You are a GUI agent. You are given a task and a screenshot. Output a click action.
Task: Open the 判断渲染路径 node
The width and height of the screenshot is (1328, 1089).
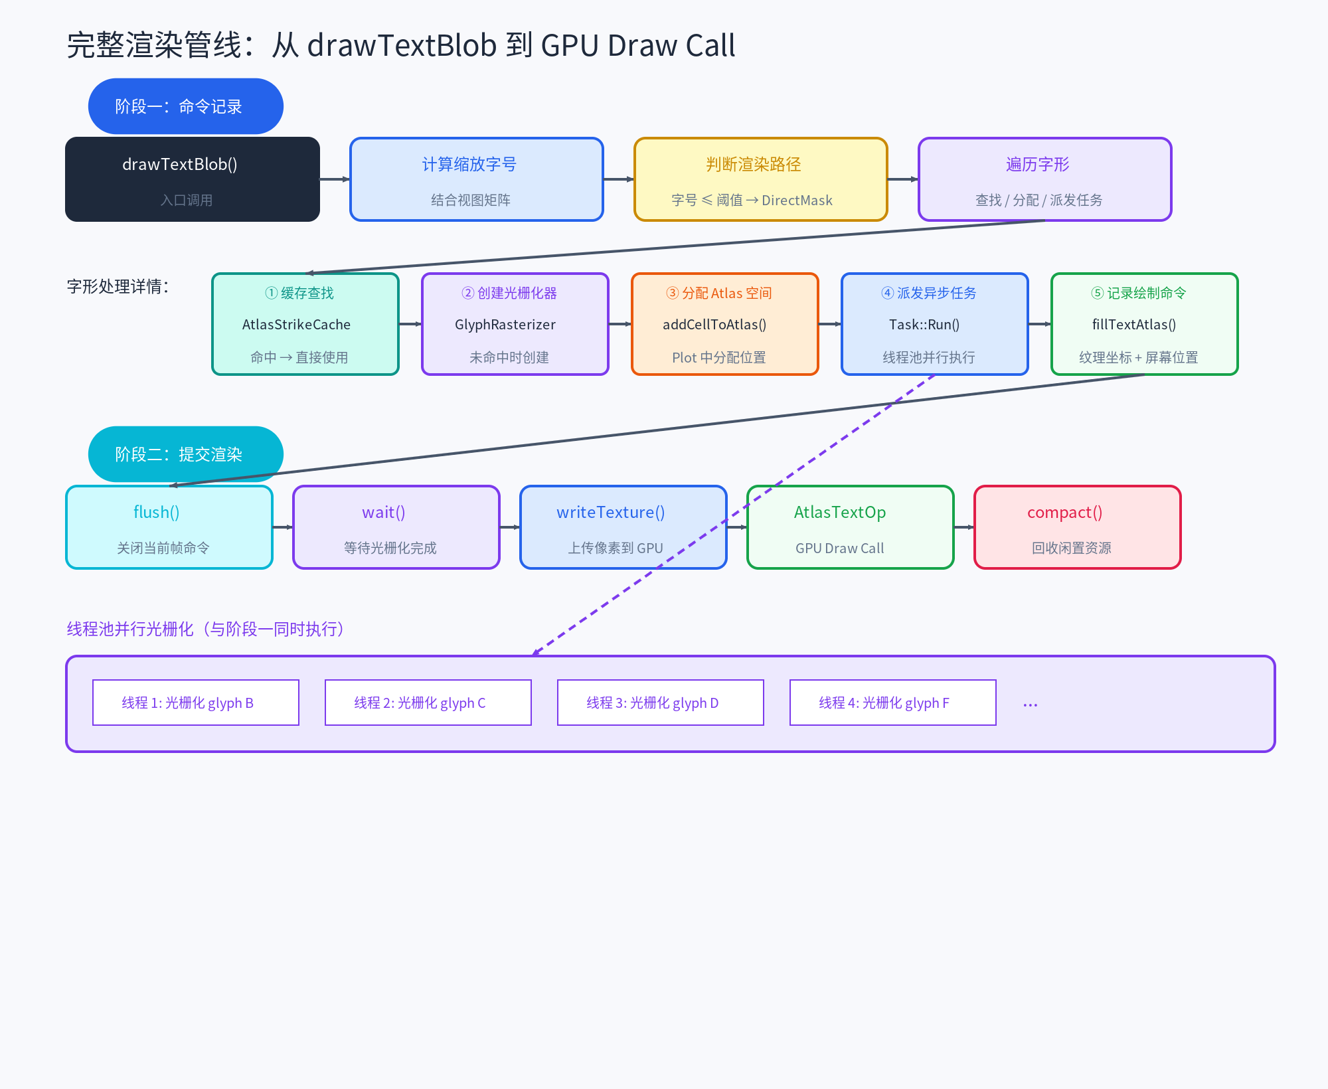coord(760,179)
